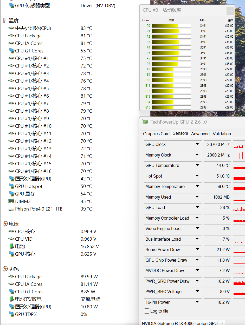Click the CPU VID row icon
The height and width of the screenshot is (325, 245).
click(x=11, y=239)
